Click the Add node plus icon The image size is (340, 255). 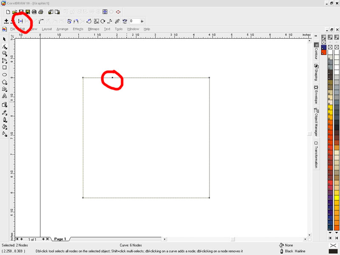pos(6,21)
